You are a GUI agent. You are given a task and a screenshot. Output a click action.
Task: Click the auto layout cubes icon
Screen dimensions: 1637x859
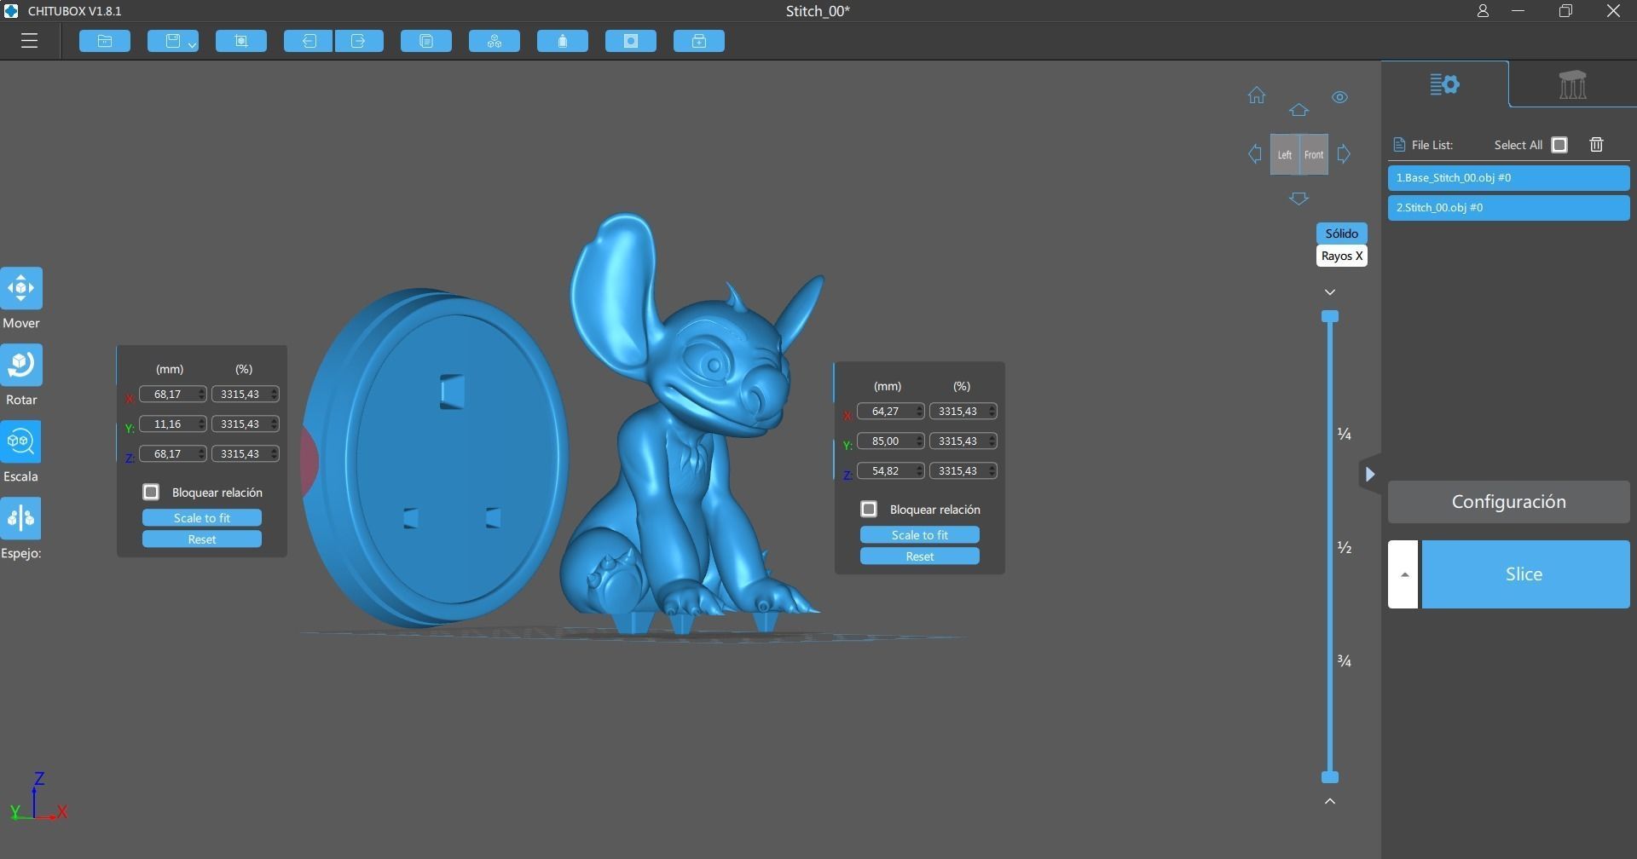(x=495, y=41)
